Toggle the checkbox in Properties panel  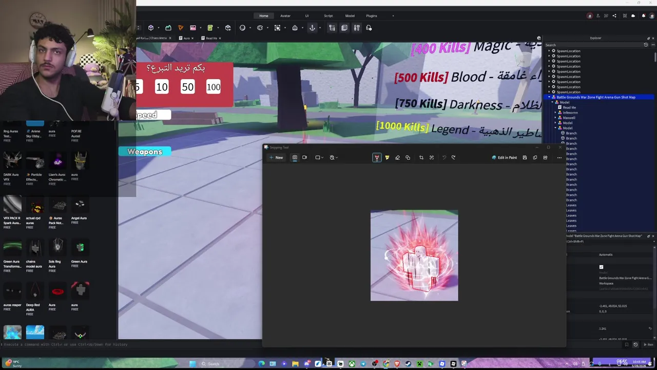601,267
